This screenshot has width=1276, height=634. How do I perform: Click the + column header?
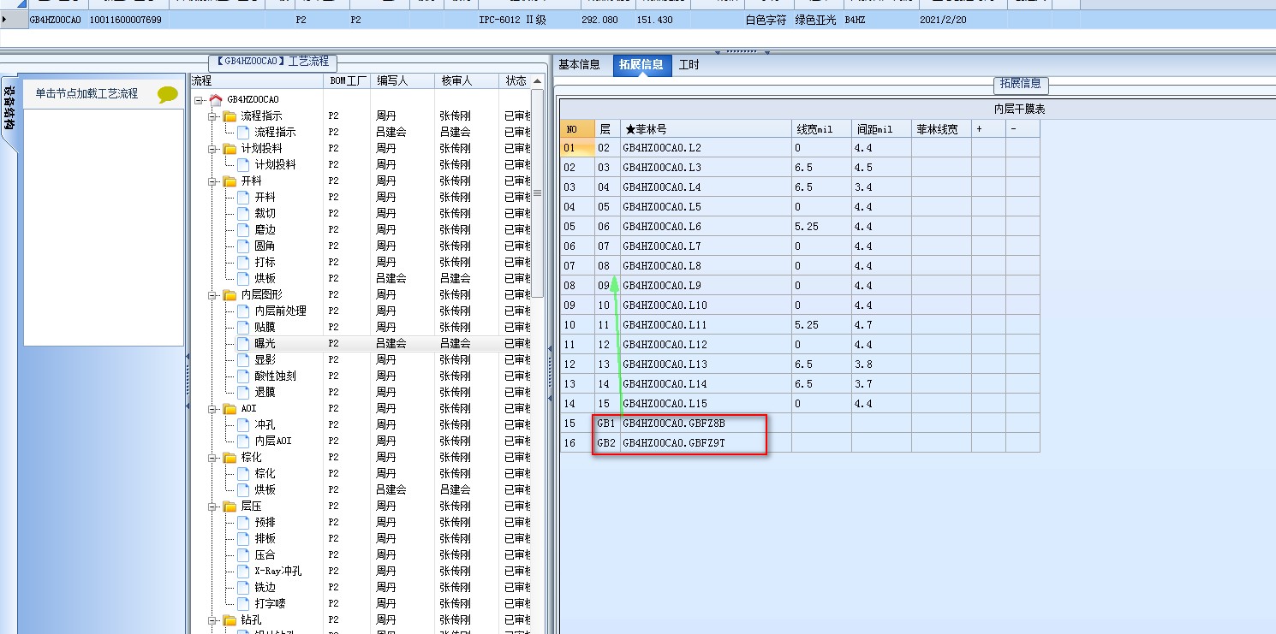click(x=989, y=129)
